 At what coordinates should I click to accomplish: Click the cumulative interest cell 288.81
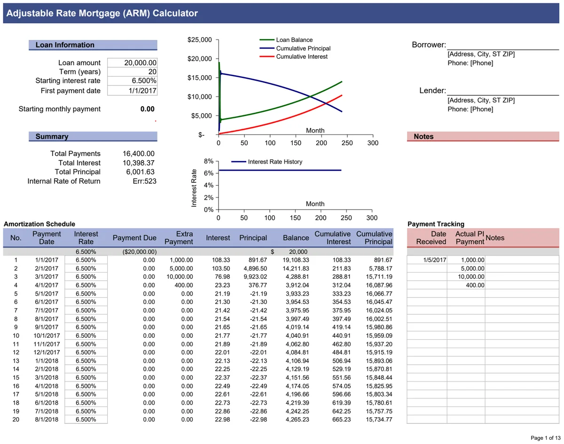(341, 277)
